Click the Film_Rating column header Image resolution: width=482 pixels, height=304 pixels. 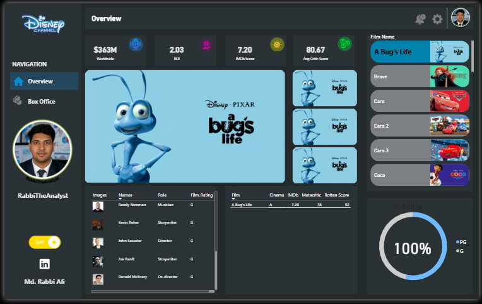[x=202, y=195]
